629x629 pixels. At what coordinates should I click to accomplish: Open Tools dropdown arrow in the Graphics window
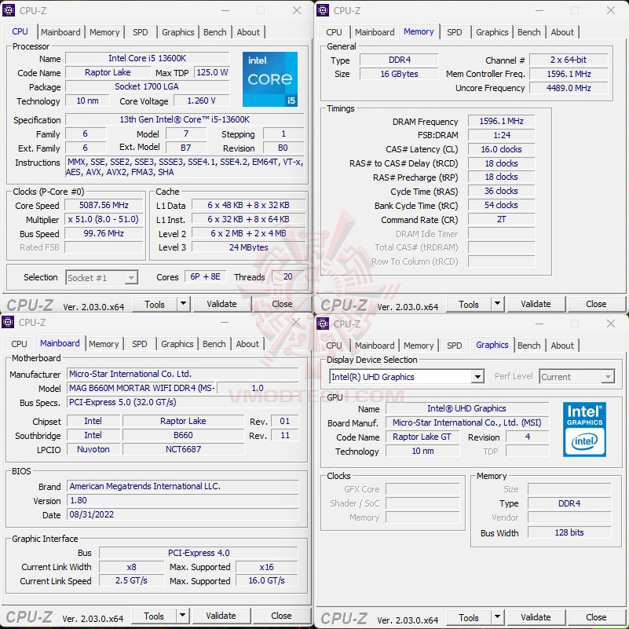(x=497, y=617)
